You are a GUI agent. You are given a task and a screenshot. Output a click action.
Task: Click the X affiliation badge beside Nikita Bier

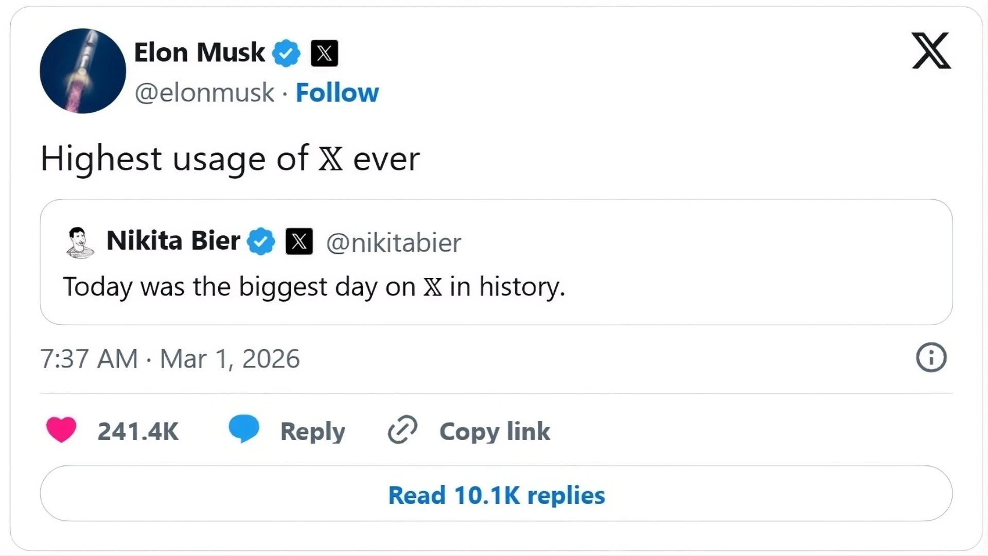(299, 241)
